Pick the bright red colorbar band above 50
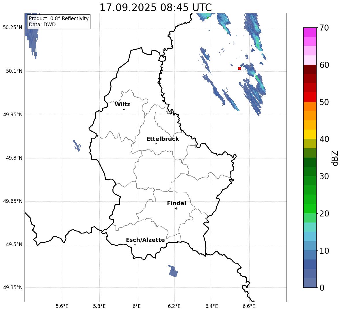 310,97
